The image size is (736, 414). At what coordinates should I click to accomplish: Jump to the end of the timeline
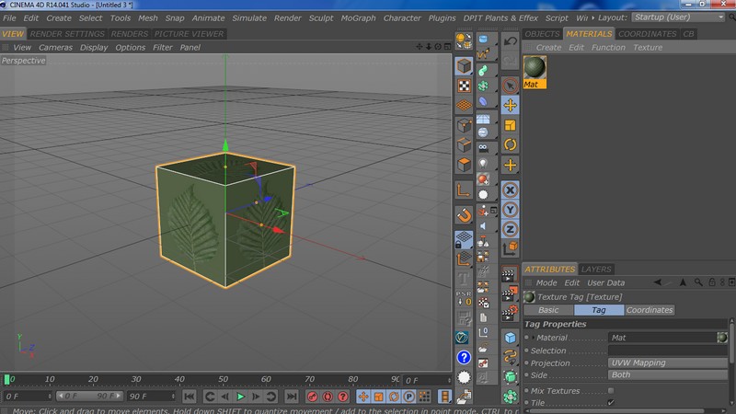pyautogui.click(x=293, y=397)
